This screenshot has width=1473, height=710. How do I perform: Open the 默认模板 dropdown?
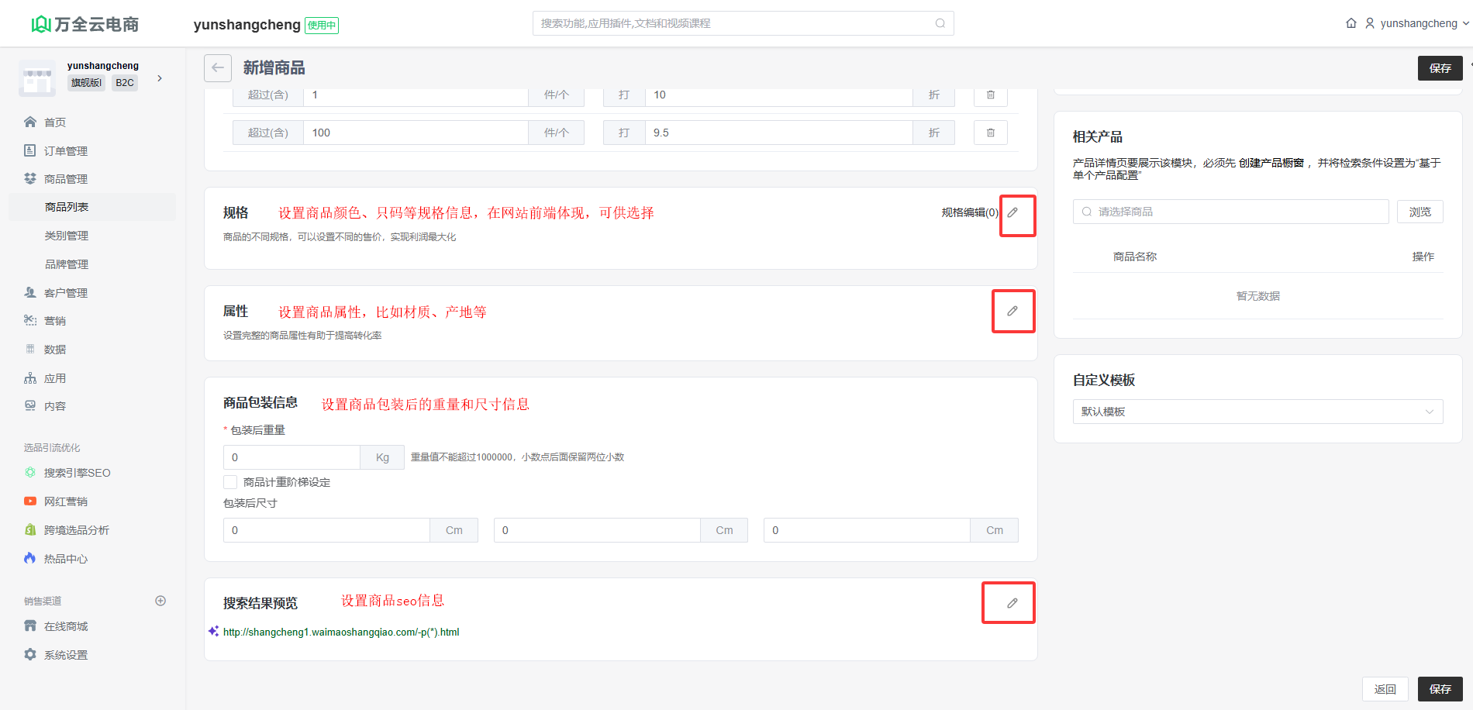coord(1257,412)
